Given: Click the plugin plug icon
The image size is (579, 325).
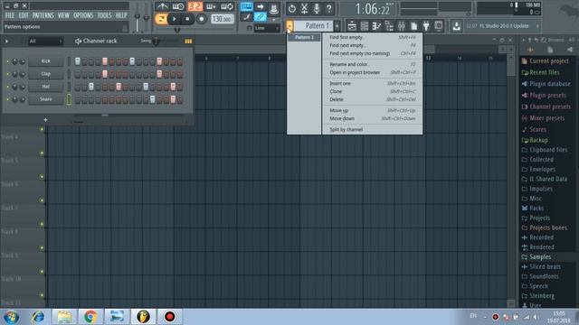Looking at the screenshot, I should pos(426,26).
